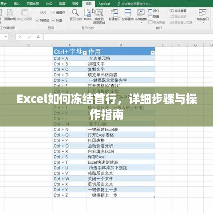Open the Ctrl+字母 column filter dropdown
The width and height of the screenshot is (213, 213).
pos(85,53)
